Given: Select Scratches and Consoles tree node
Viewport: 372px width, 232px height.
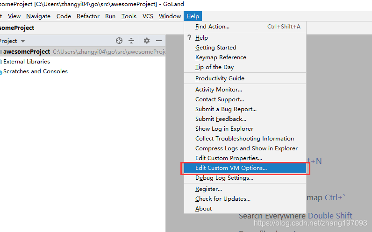Looking at the screenshot, I should [36, 71].
